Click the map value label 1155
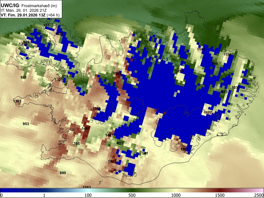Screen dimensions: 264x198 coord(228,55)
